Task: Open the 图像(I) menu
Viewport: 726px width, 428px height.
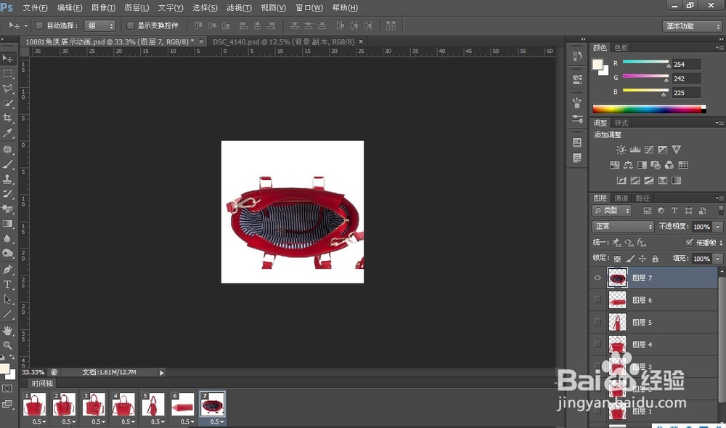Action: coord(104,8)
